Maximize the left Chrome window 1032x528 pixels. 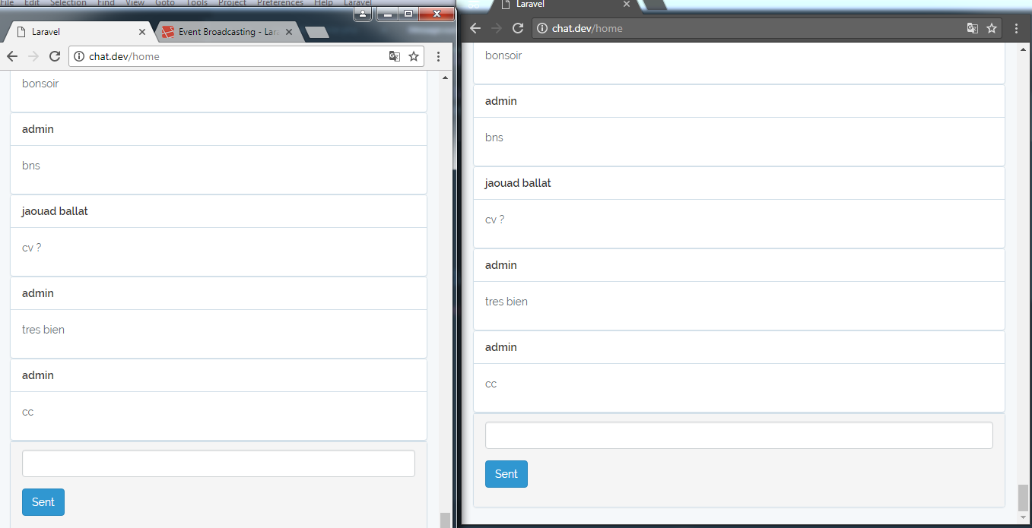pos(408,14)
